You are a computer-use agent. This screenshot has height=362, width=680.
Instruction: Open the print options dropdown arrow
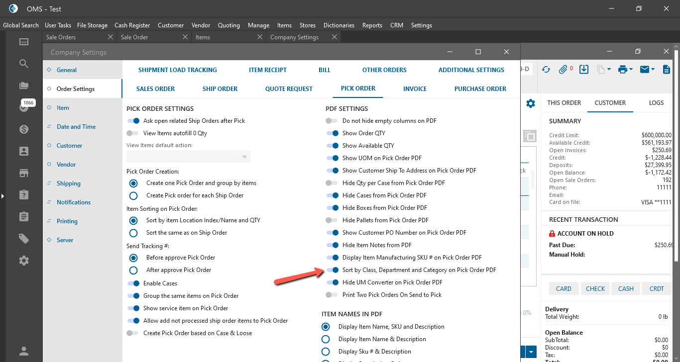click(631, 70)
